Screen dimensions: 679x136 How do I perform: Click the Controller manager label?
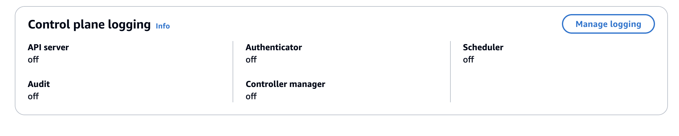[x=285, y=84]
